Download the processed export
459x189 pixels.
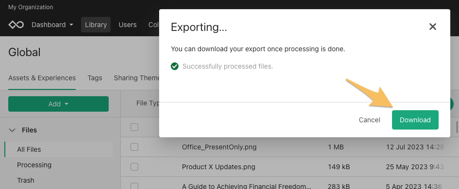415,120
